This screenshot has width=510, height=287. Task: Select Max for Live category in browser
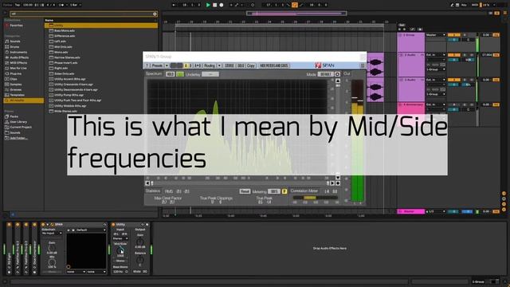(18, 69)
